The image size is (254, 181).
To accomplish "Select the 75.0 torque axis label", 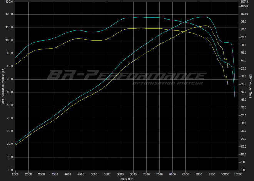I will click(244, 53).
